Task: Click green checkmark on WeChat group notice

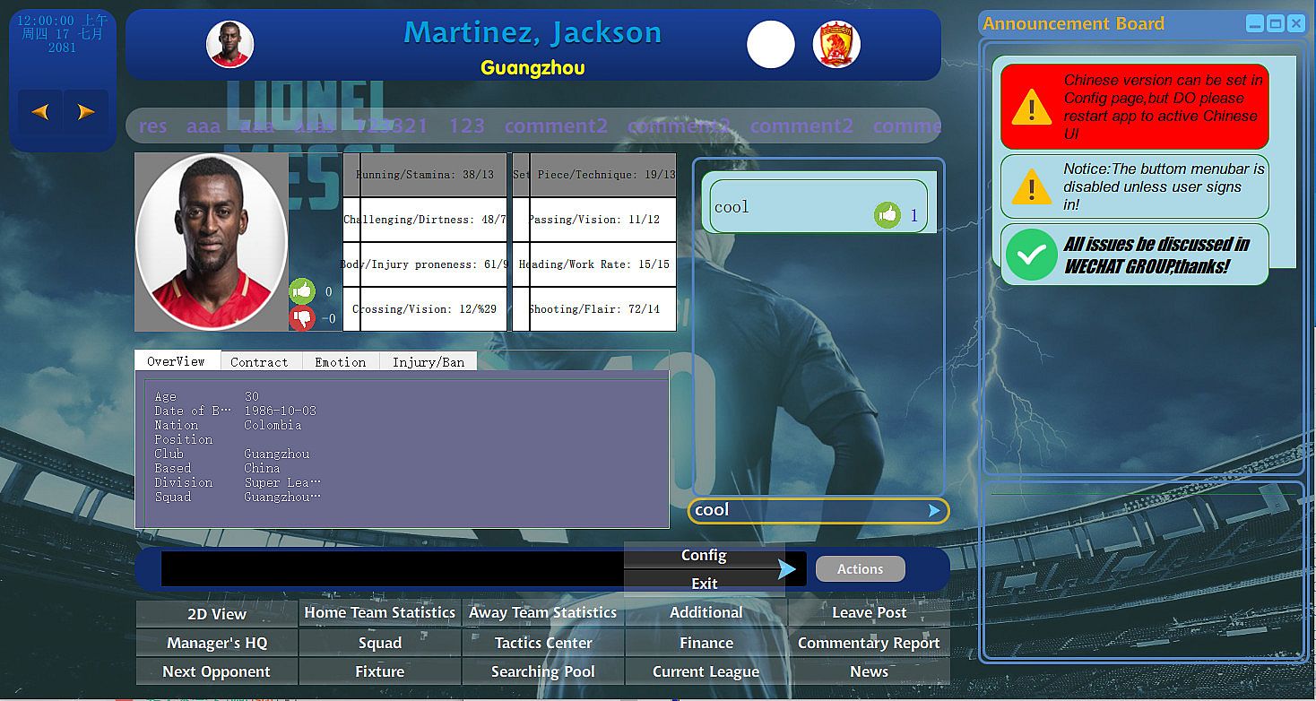Action: click(1032, 255)
